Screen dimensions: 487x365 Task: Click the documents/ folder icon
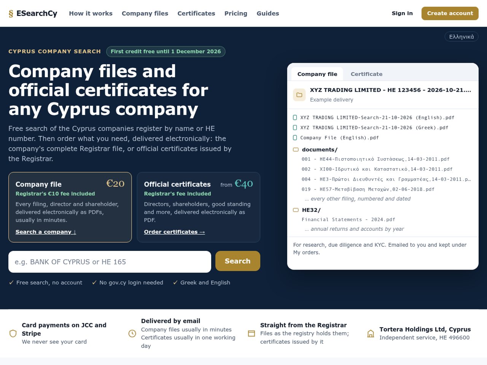point(296,150)
